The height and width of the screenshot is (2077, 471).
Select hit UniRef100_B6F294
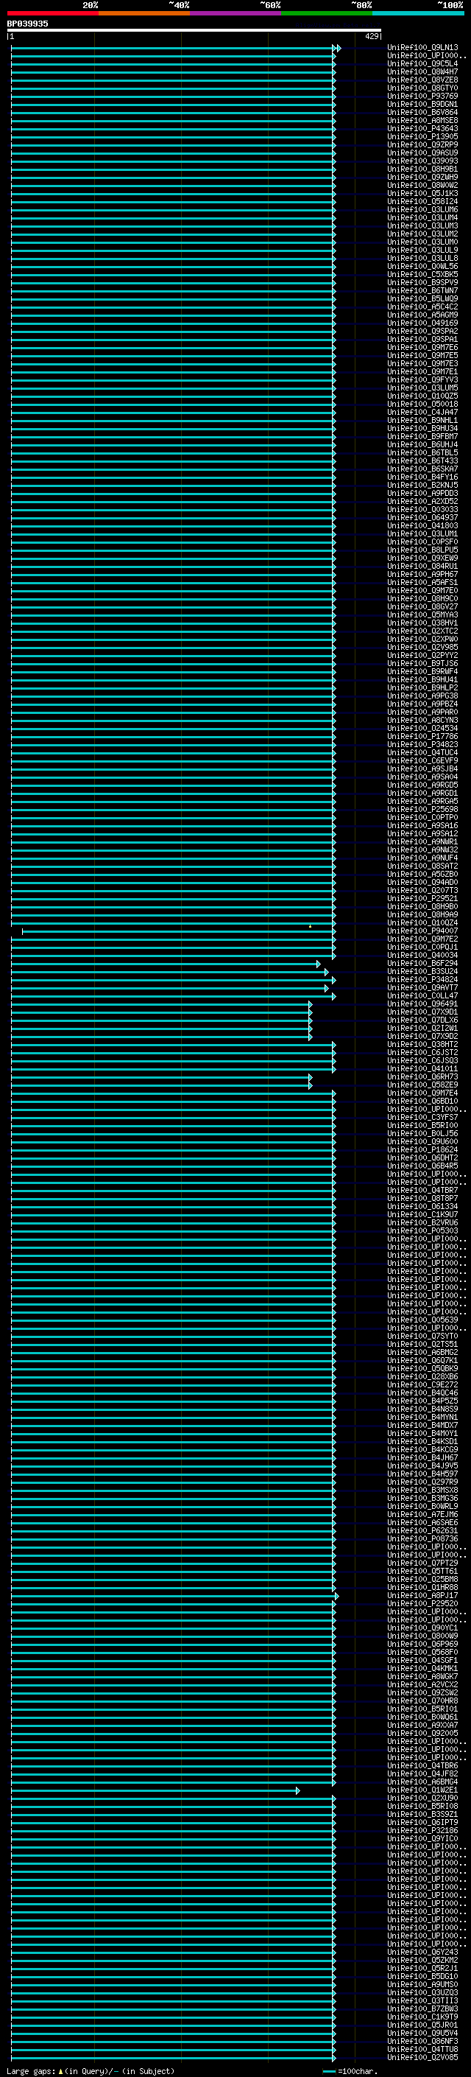[x=422, y=964]
